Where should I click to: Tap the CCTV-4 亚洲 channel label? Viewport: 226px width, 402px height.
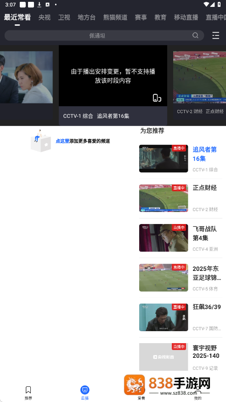[x=205, y=249]
